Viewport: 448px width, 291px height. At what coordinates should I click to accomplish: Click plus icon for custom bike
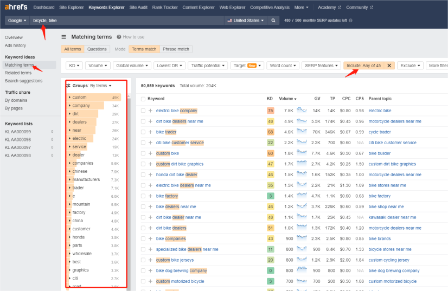[x=150, y=153]
